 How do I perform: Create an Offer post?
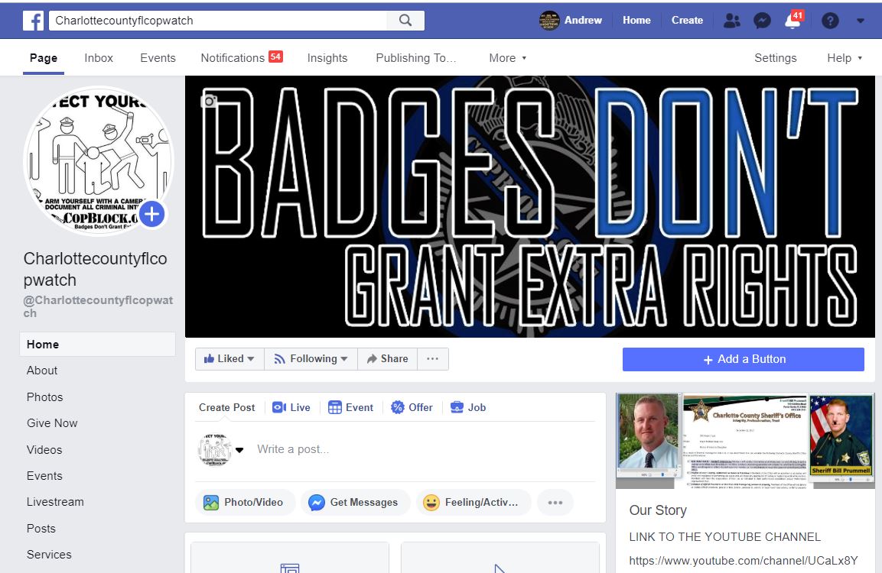click(x=412, y=407)
